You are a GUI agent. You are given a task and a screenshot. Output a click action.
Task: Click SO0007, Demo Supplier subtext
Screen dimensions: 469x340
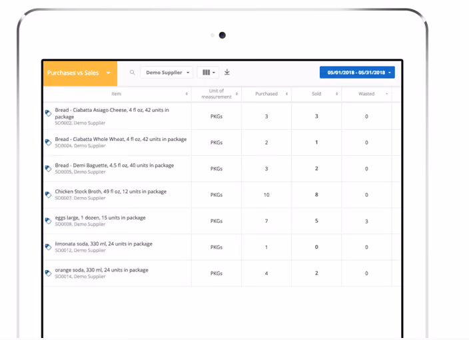[x=80, y=198]
